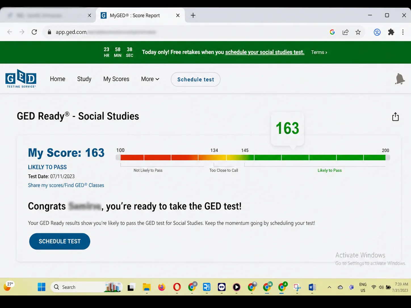
Task: Click the Wi-Fi tray icon
Action: (x=374, y=287)
